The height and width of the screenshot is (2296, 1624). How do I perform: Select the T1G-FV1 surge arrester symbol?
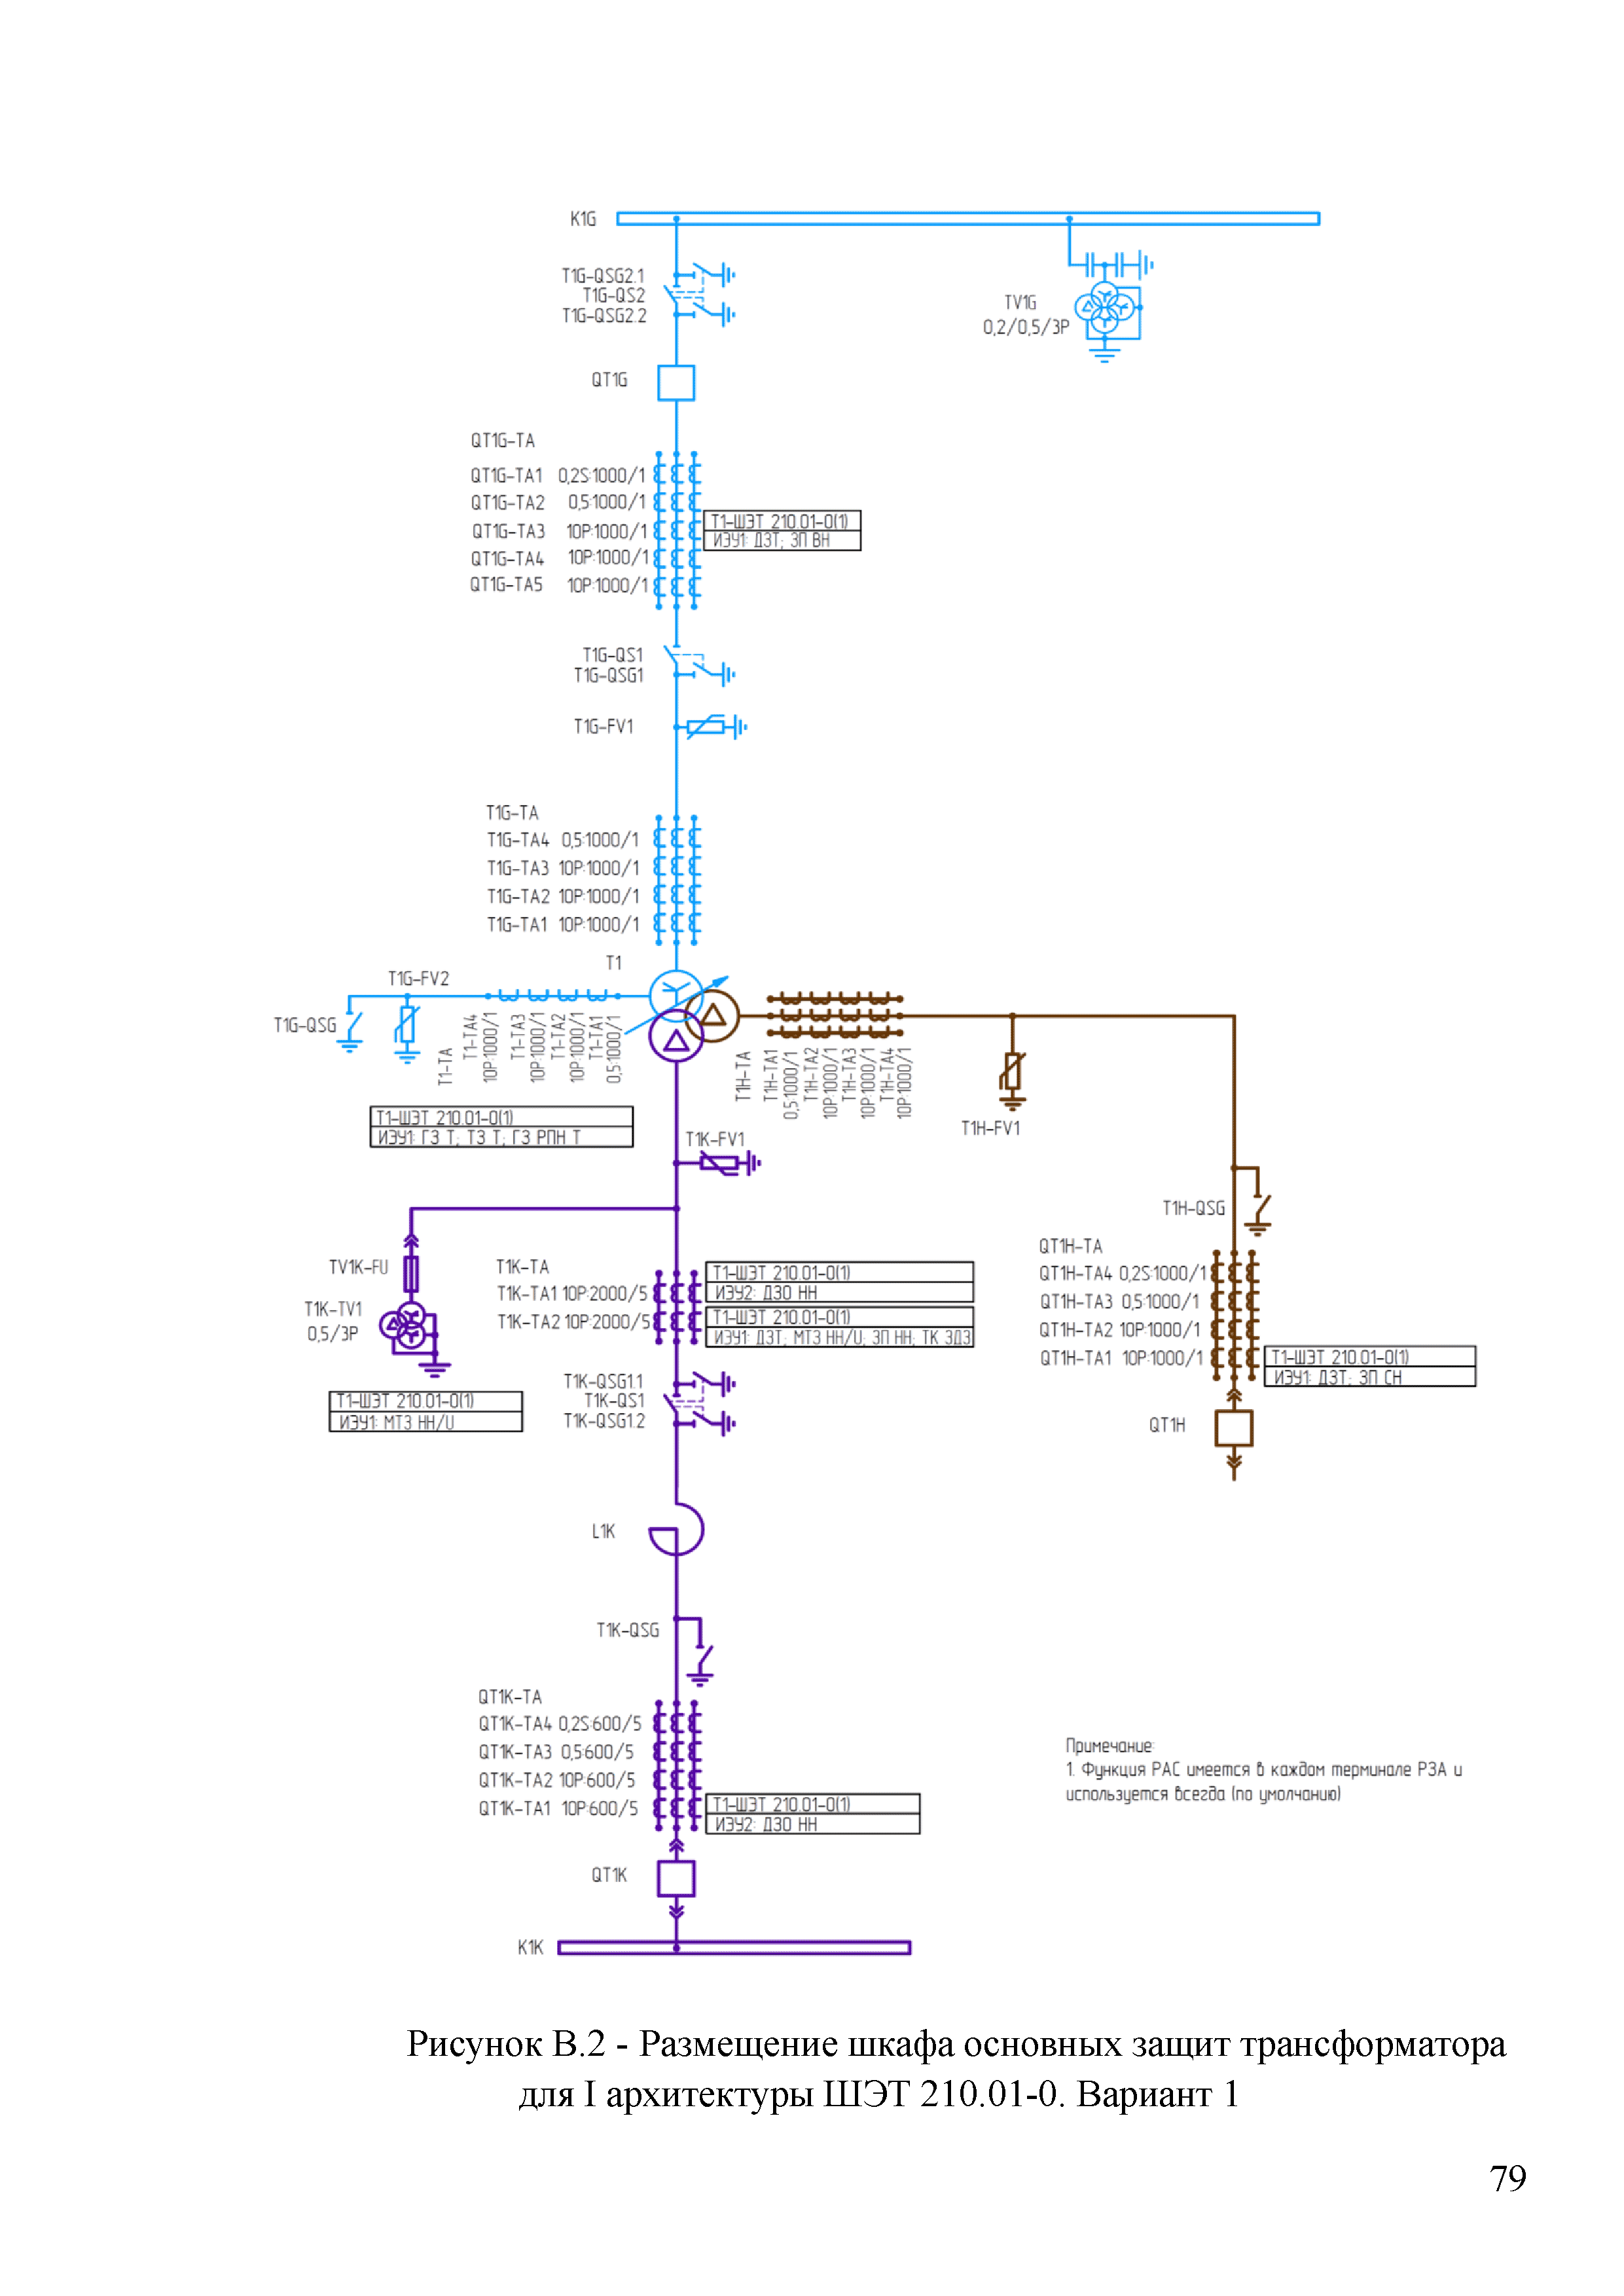point(712,727)
